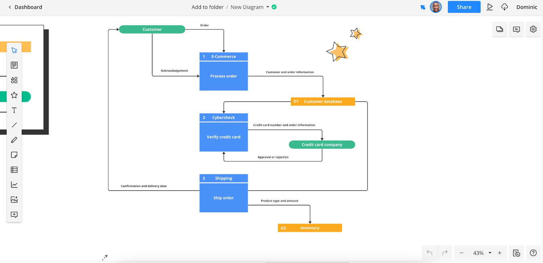Go back to Dashboard

click(x=25, y=7)
